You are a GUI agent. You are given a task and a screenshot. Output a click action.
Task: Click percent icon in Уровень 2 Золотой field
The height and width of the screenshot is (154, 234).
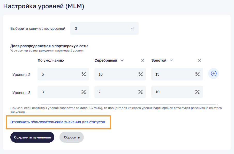click(x=197, y=75)
